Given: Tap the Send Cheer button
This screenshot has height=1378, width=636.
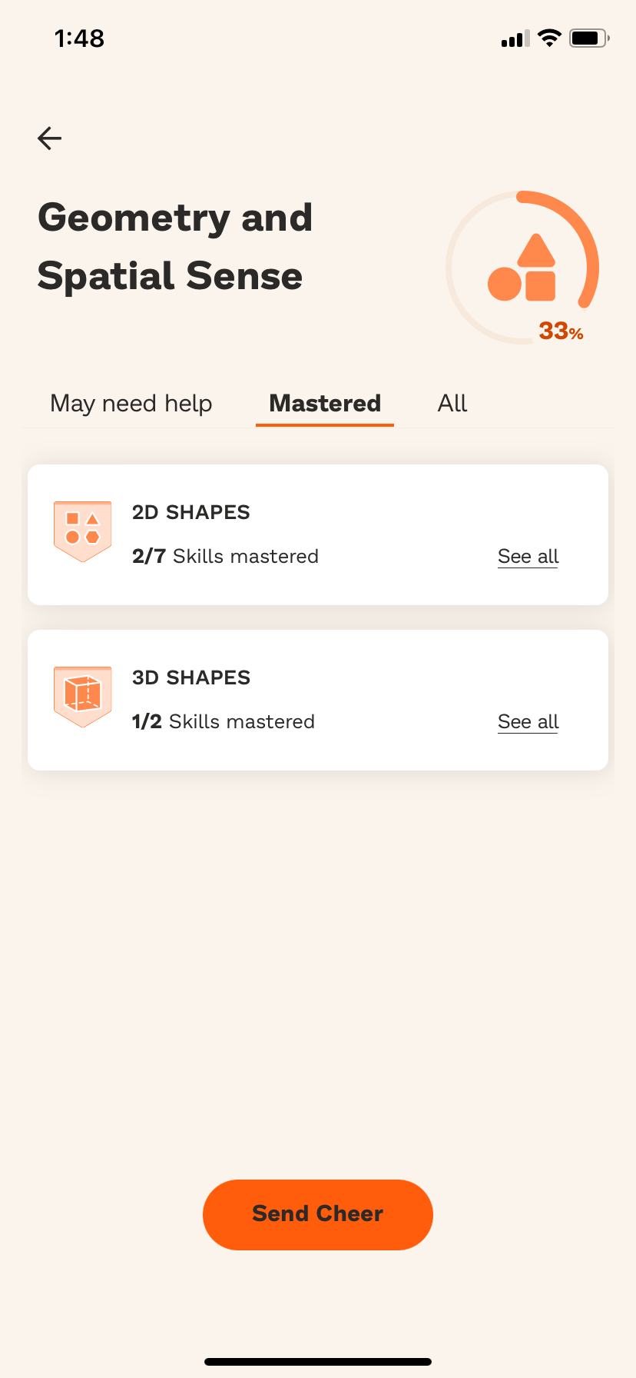Looking at the screenshot, I should point(318,1214).
